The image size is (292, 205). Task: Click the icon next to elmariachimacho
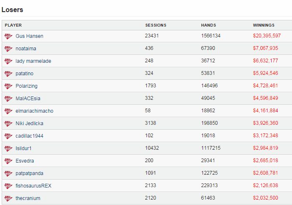pos(8,111)
